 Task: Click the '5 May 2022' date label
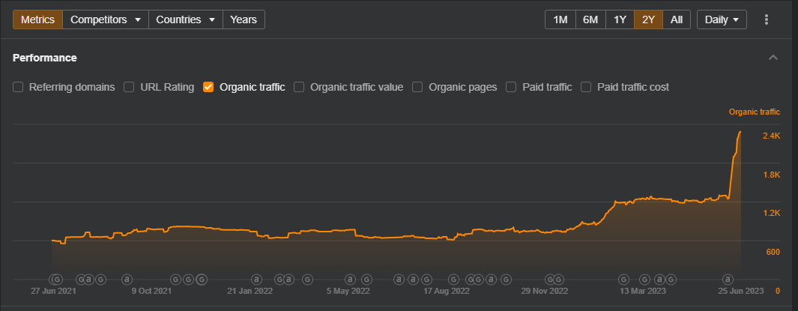click(348, 292)
